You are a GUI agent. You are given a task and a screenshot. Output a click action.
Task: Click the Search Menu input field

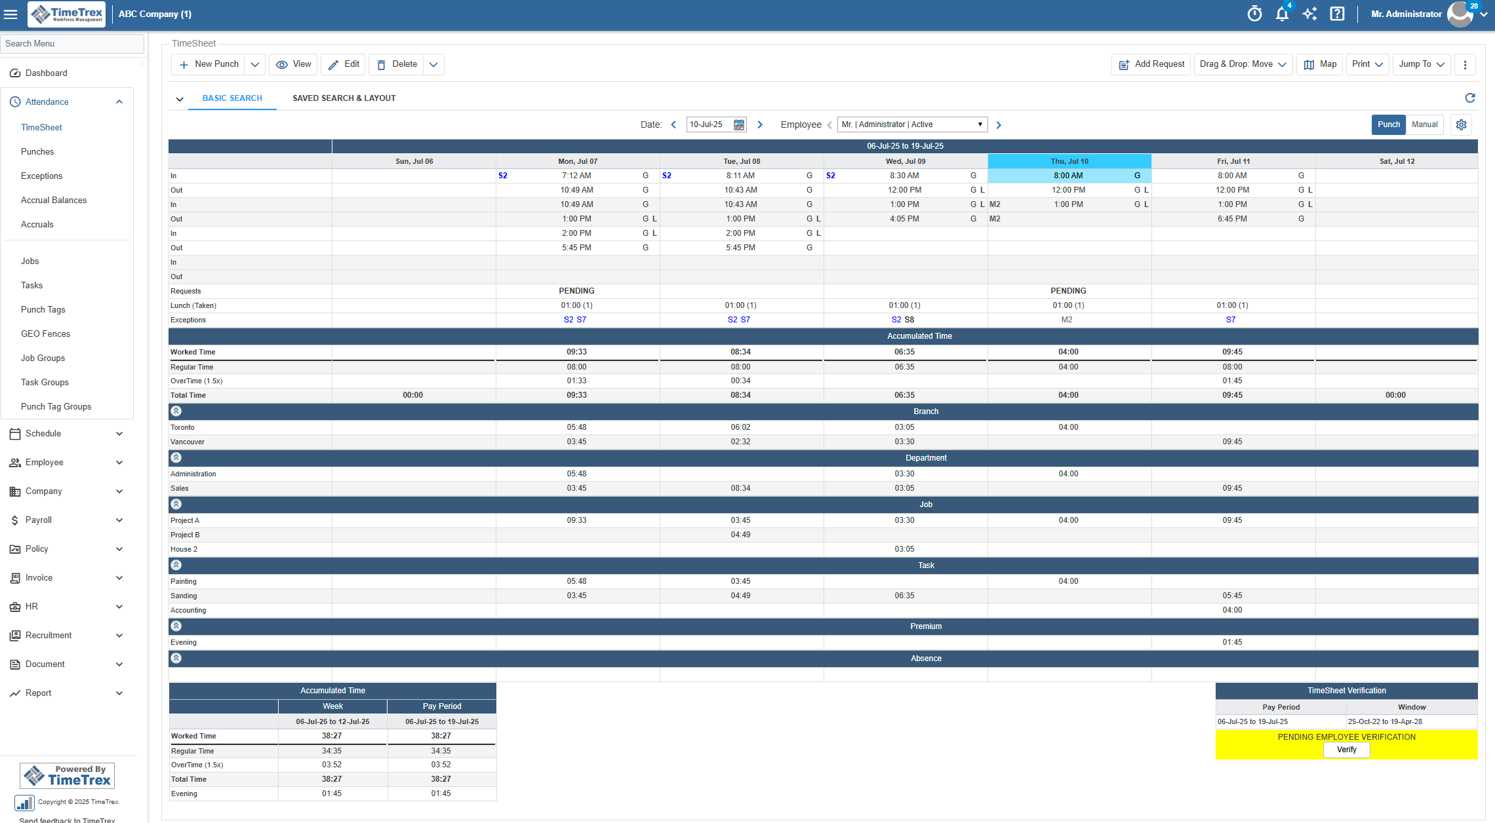click(x=72, y=43)
